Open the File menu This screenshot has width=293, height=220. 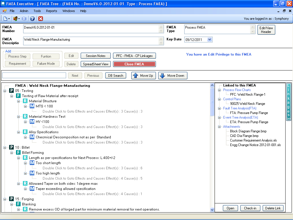click(12, 11)
